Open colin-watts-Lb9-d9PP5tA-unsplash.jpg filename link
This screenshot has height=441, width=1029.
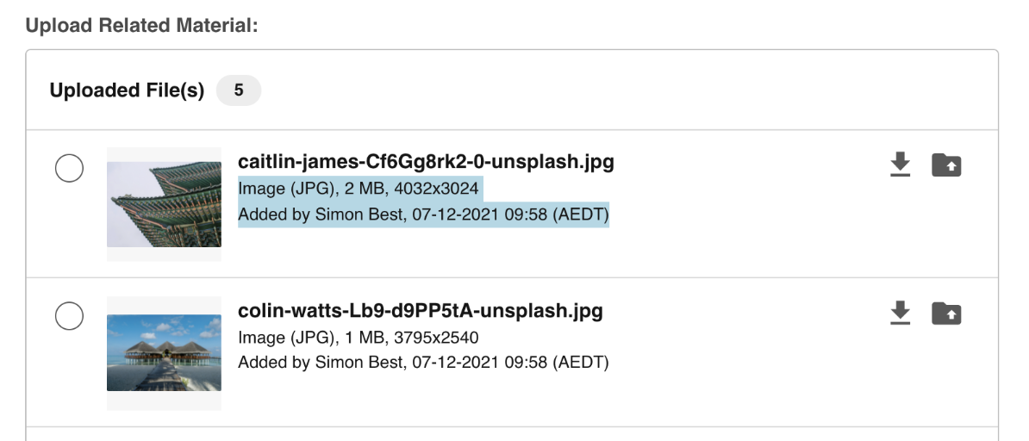tap(420, 310)
